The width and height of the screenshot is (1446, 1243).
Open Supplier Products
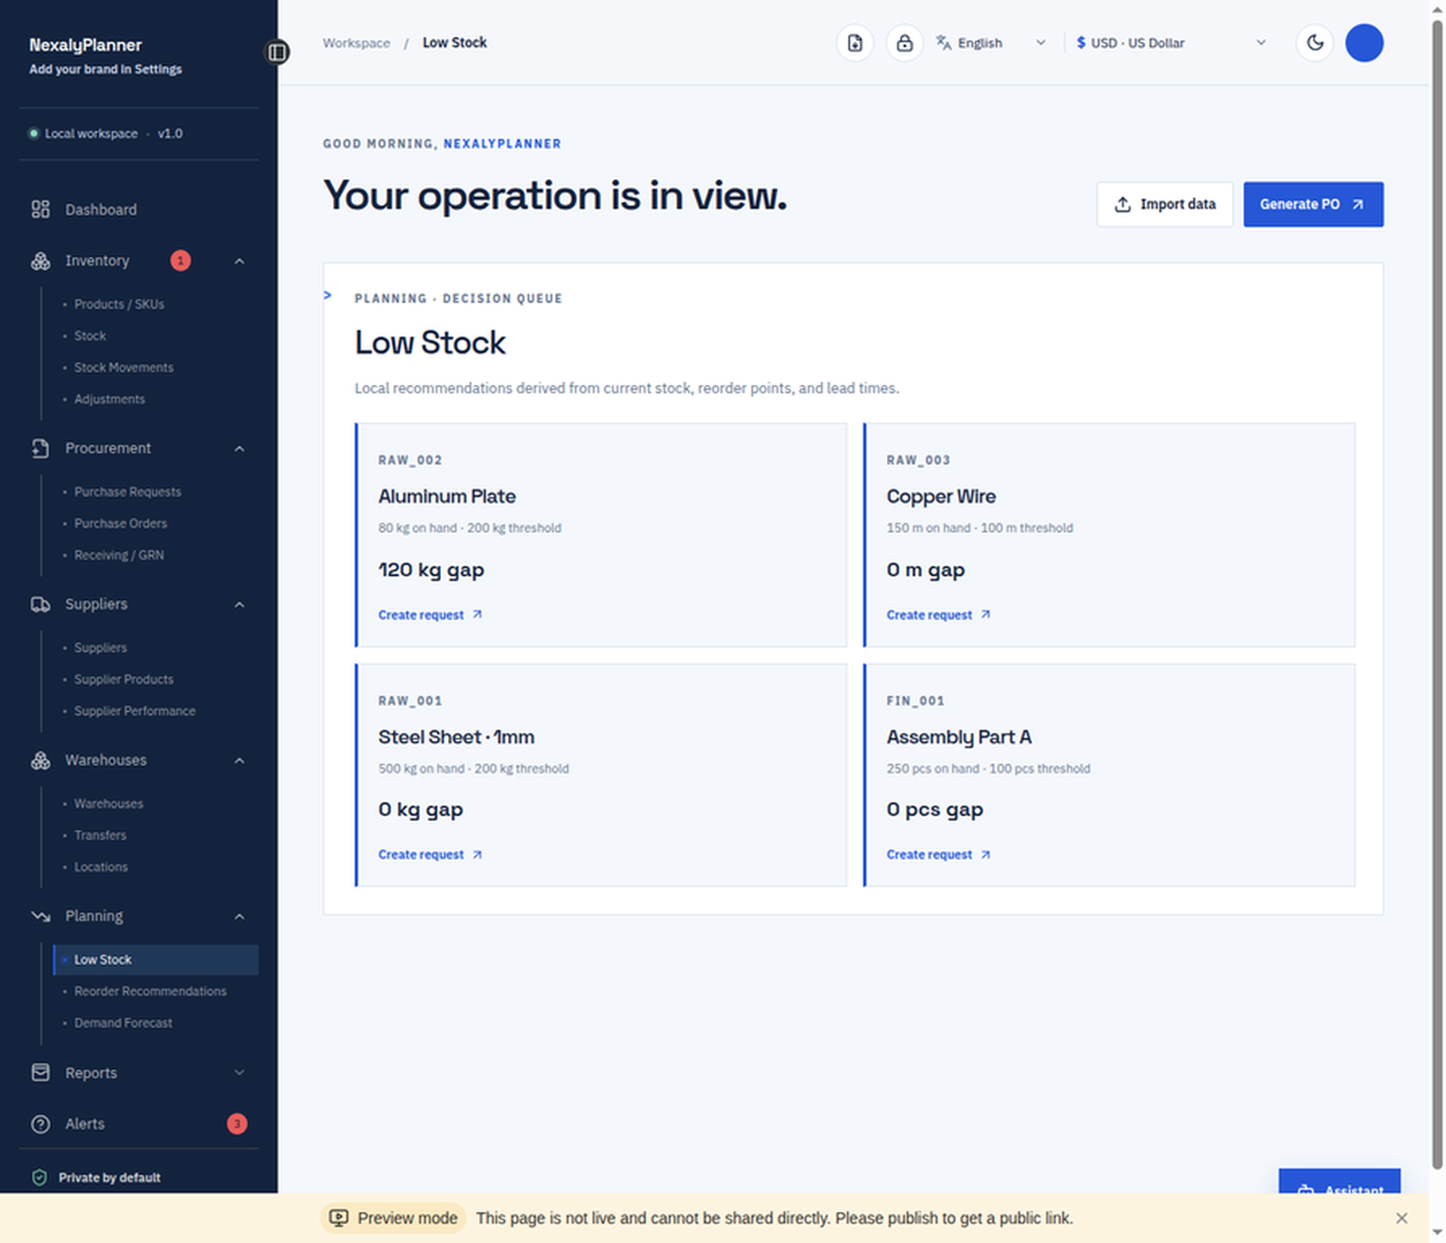[124, 679]
